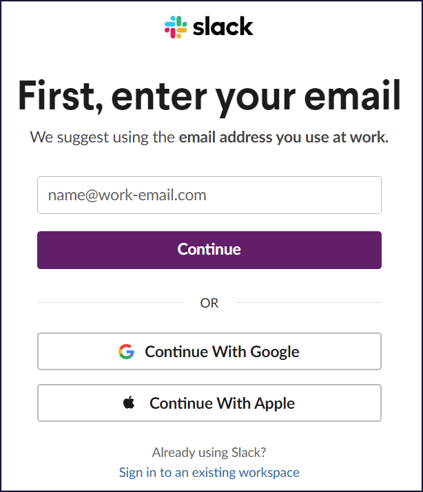This screenshot has height=492, width=423.
Task: Choose Continue With Google
Action: 209,352
